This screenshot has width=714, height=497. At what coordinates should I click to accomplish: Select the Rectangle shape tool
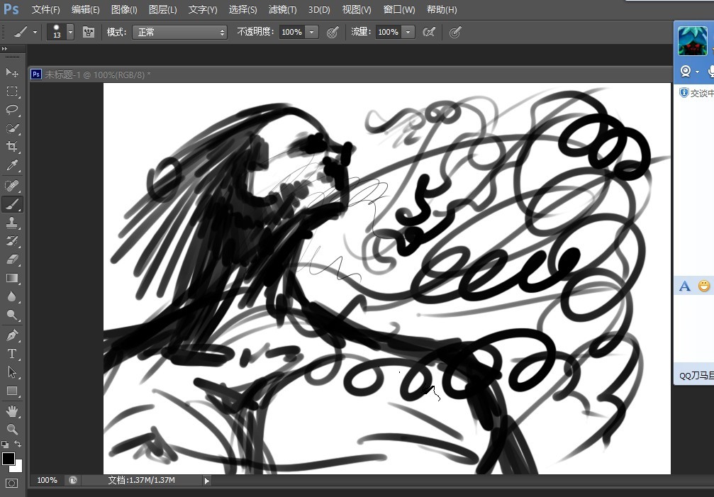12,391
